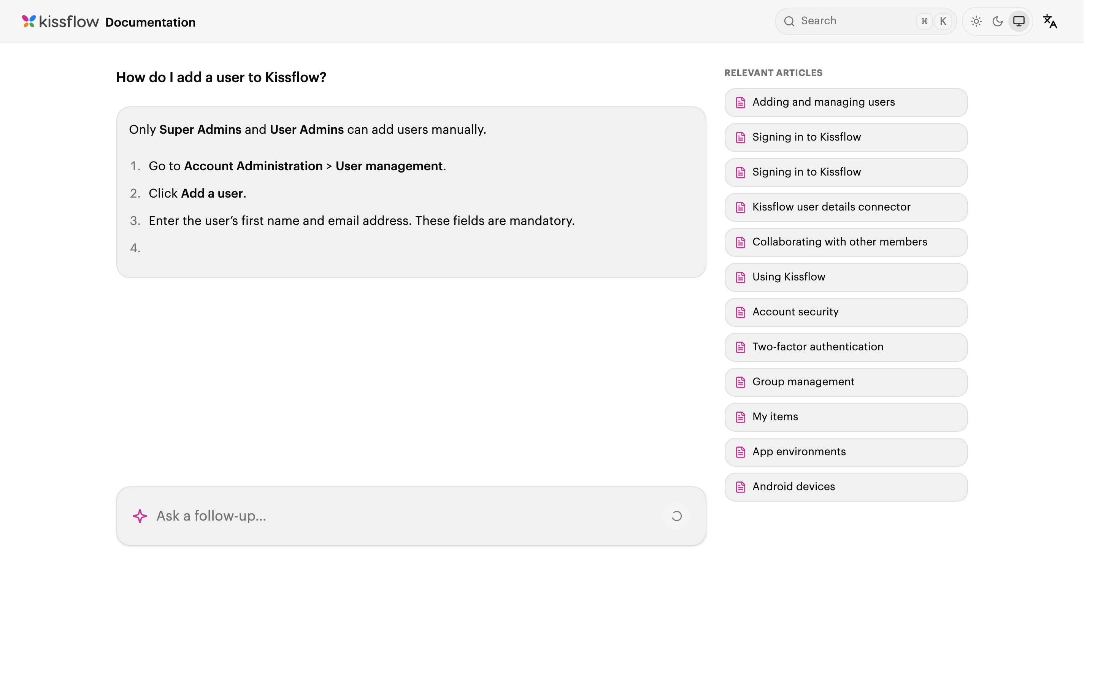Click the loading spinner send button

point(676,516)
